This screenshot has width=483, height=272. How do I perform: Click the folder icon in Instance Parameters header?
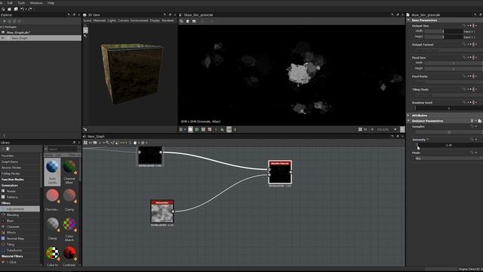pyautogui.click(x=480, y=121)
